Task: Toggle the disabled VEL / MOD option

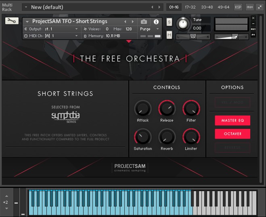Action: point(232,102)
